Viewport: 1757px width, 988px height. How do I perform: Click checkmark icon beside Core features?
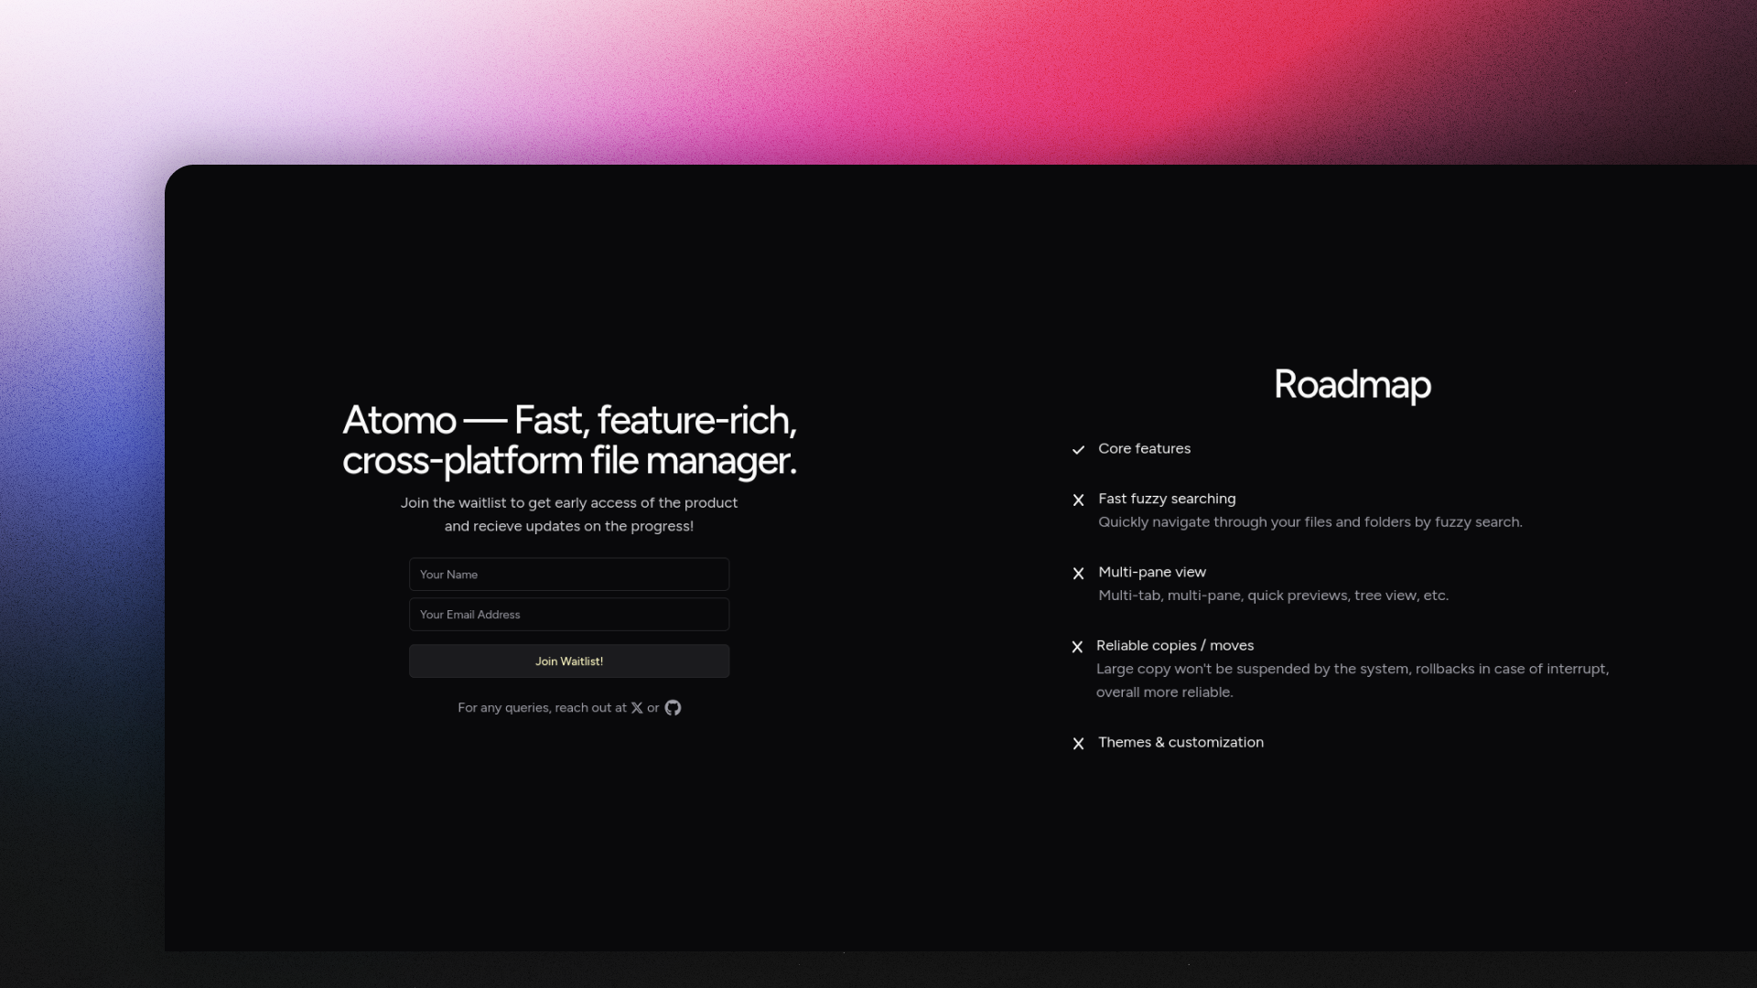point(1078,449)
